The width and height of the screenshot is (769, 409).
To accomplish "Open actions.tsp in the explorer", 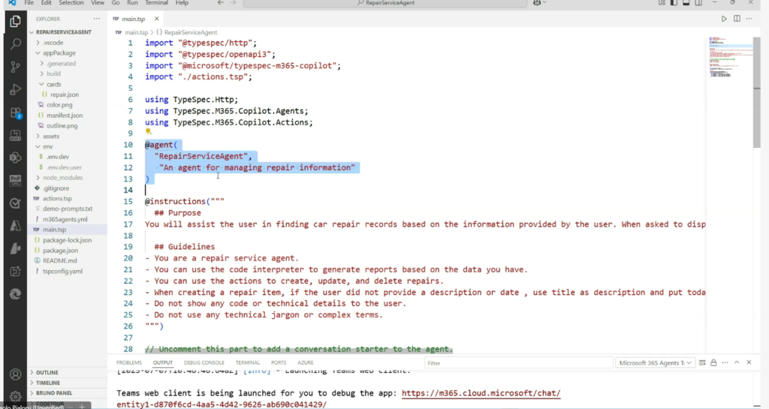I will [57, 199].
